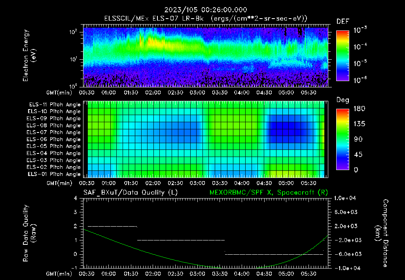The width and height of the screenshot is (405, 280).
Task: Click the 6.0e+03 right axis tick label
Action: point(346,212)
